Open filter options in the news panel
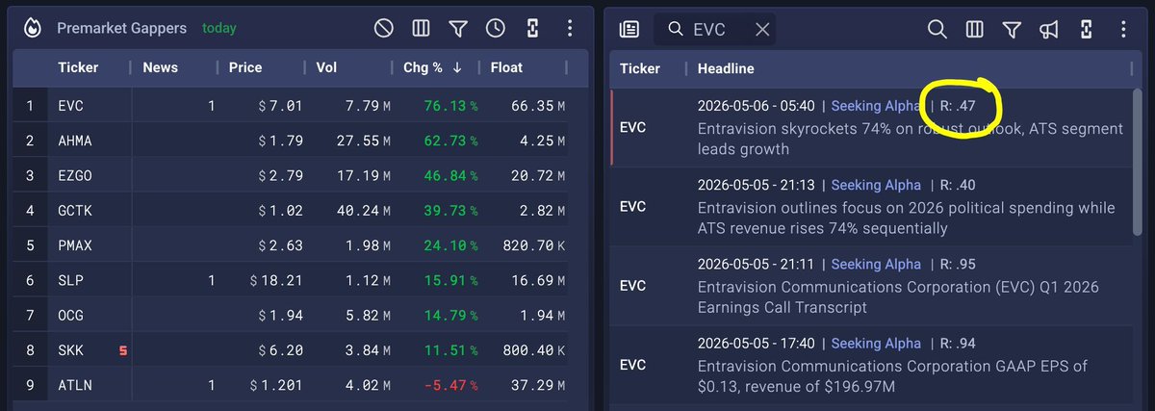This screenshot has width=1155, height=411. coord(1012,30)
